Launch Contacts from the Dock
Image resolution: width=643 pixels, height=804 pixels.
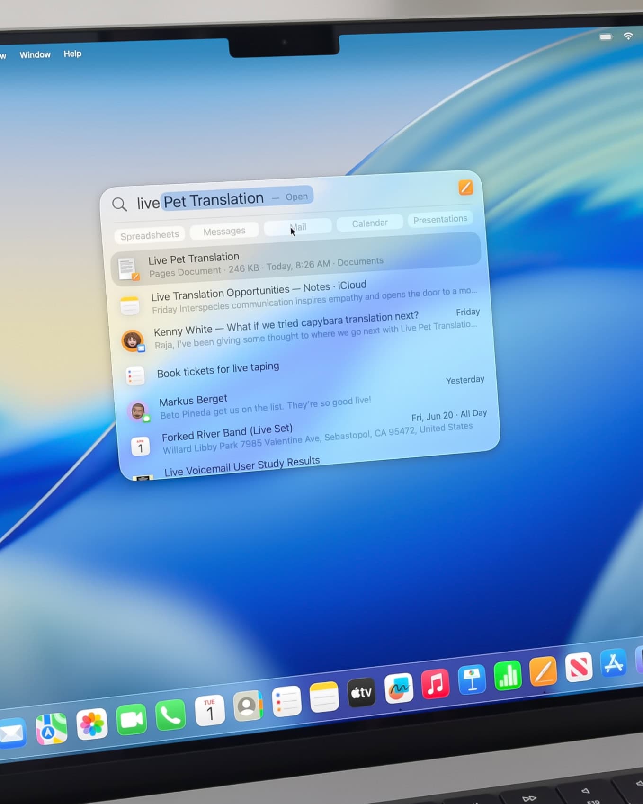[x=248, y=706]
